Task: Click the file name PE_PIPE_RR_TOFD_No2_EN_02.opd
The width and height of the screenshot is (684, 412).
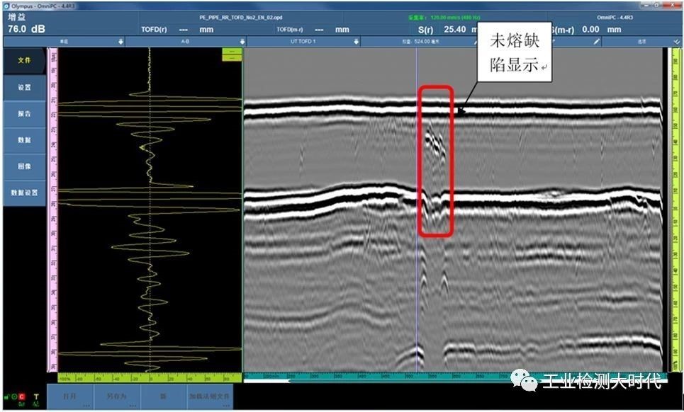Action: pyautogui.click(x=240, y=18)
